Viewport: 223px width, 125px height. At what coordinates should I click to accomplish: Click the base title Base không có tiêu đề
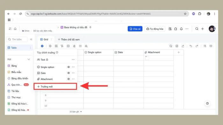pyautogui.click(x=76, y=27)
